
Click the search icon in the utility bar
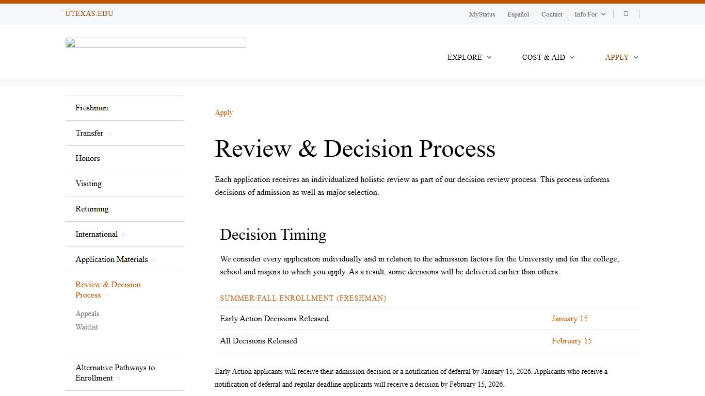click(x=626, y=14)
